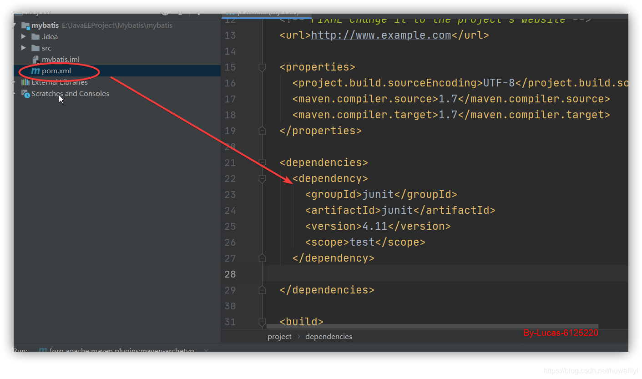Expand the src folder arrow
The height and width of the screenshot is (379, 642).
pos(24,48)
